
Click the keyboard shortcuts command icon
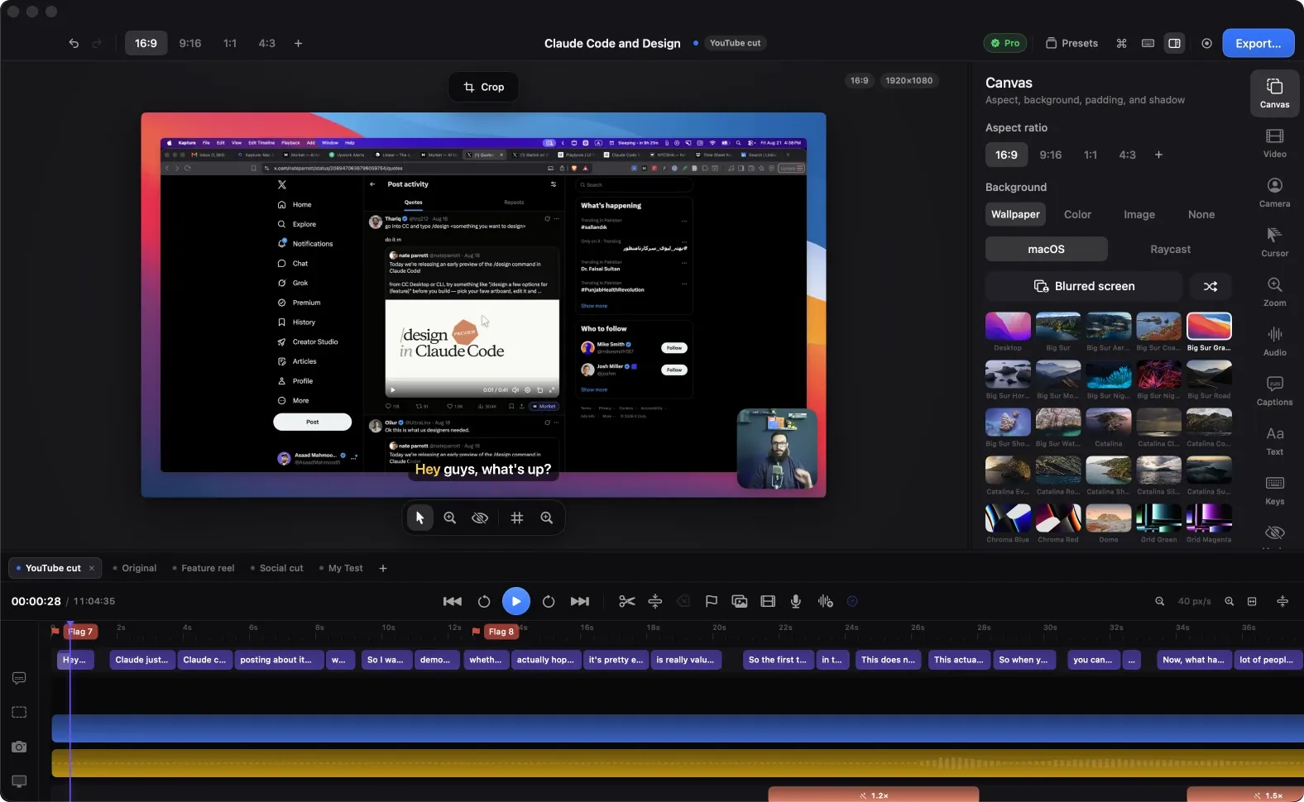click(1121, 43)
